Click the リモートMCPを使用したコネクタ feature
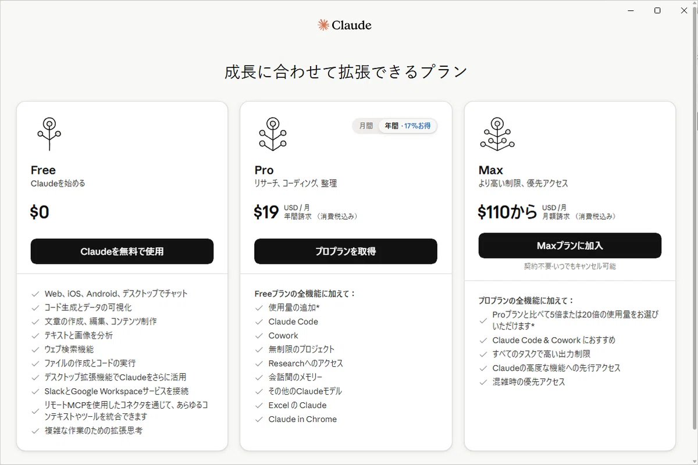The image size is (698, 465). point(127,411)
